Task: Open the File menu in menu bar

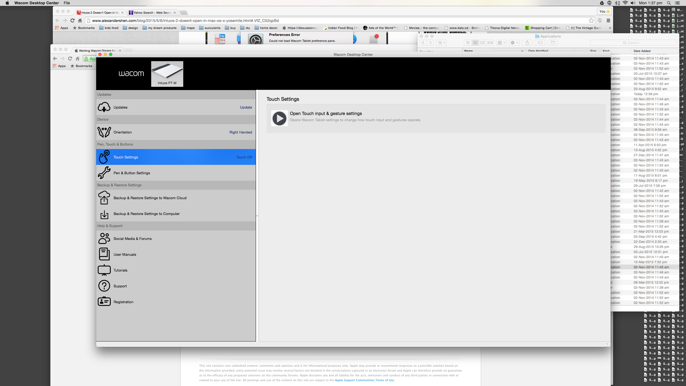Action: 67,3
